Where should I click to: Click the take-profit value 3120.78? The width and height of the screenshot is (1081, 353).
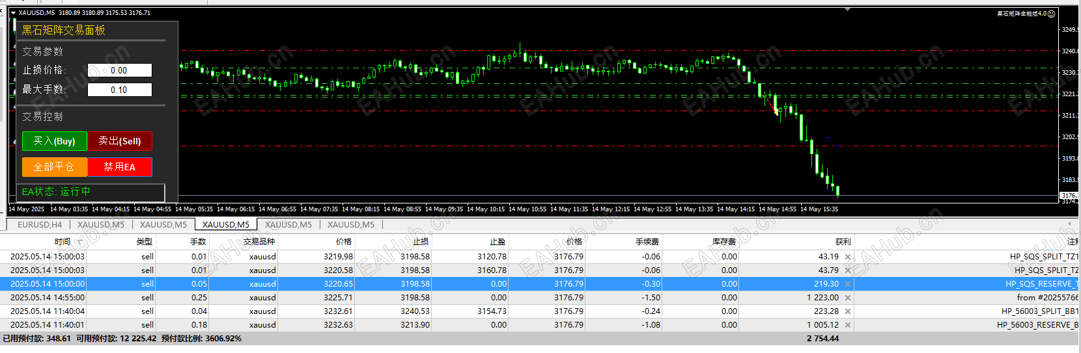click(x=492, y=257)
